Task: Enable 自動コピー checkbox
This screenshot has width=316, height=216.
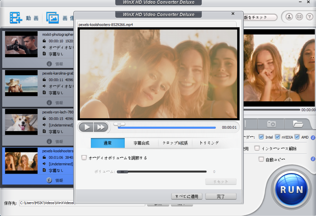Action: pos(261,159)
